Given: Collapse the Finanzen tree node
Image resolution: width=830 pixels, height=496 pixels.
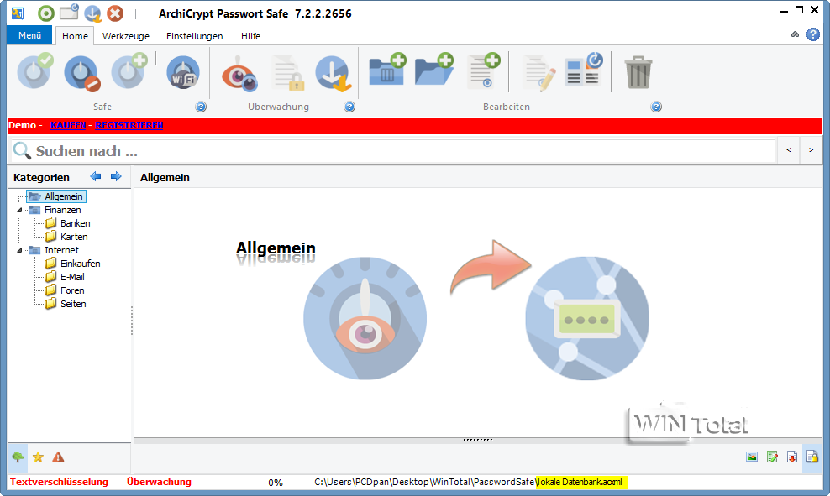Looking at the screenshot, I should (x=19, y=210).
